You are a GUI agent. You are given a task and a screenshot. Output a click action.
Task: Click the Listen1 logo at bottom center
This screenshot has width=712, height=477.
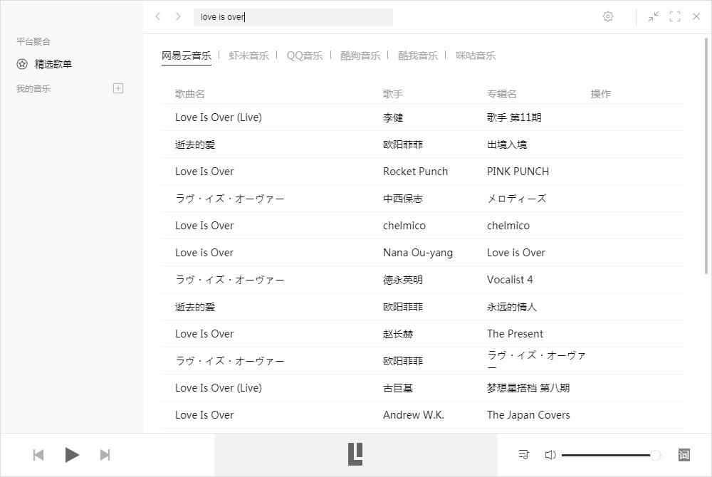click(x=356, y=454)
